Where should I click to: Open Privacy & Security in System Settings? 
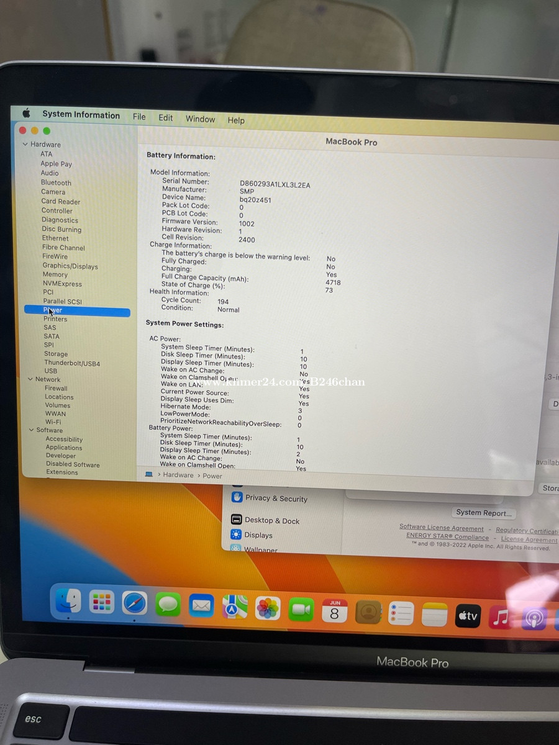[270, 498]
